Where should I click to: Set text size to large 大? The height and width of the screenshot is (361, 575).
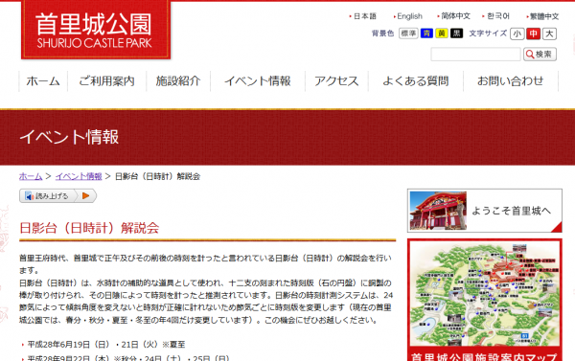click(x=549, y=34)
